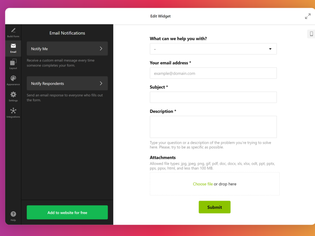
Task: Click "Add to website for free"
Action: tap(67, 212)
